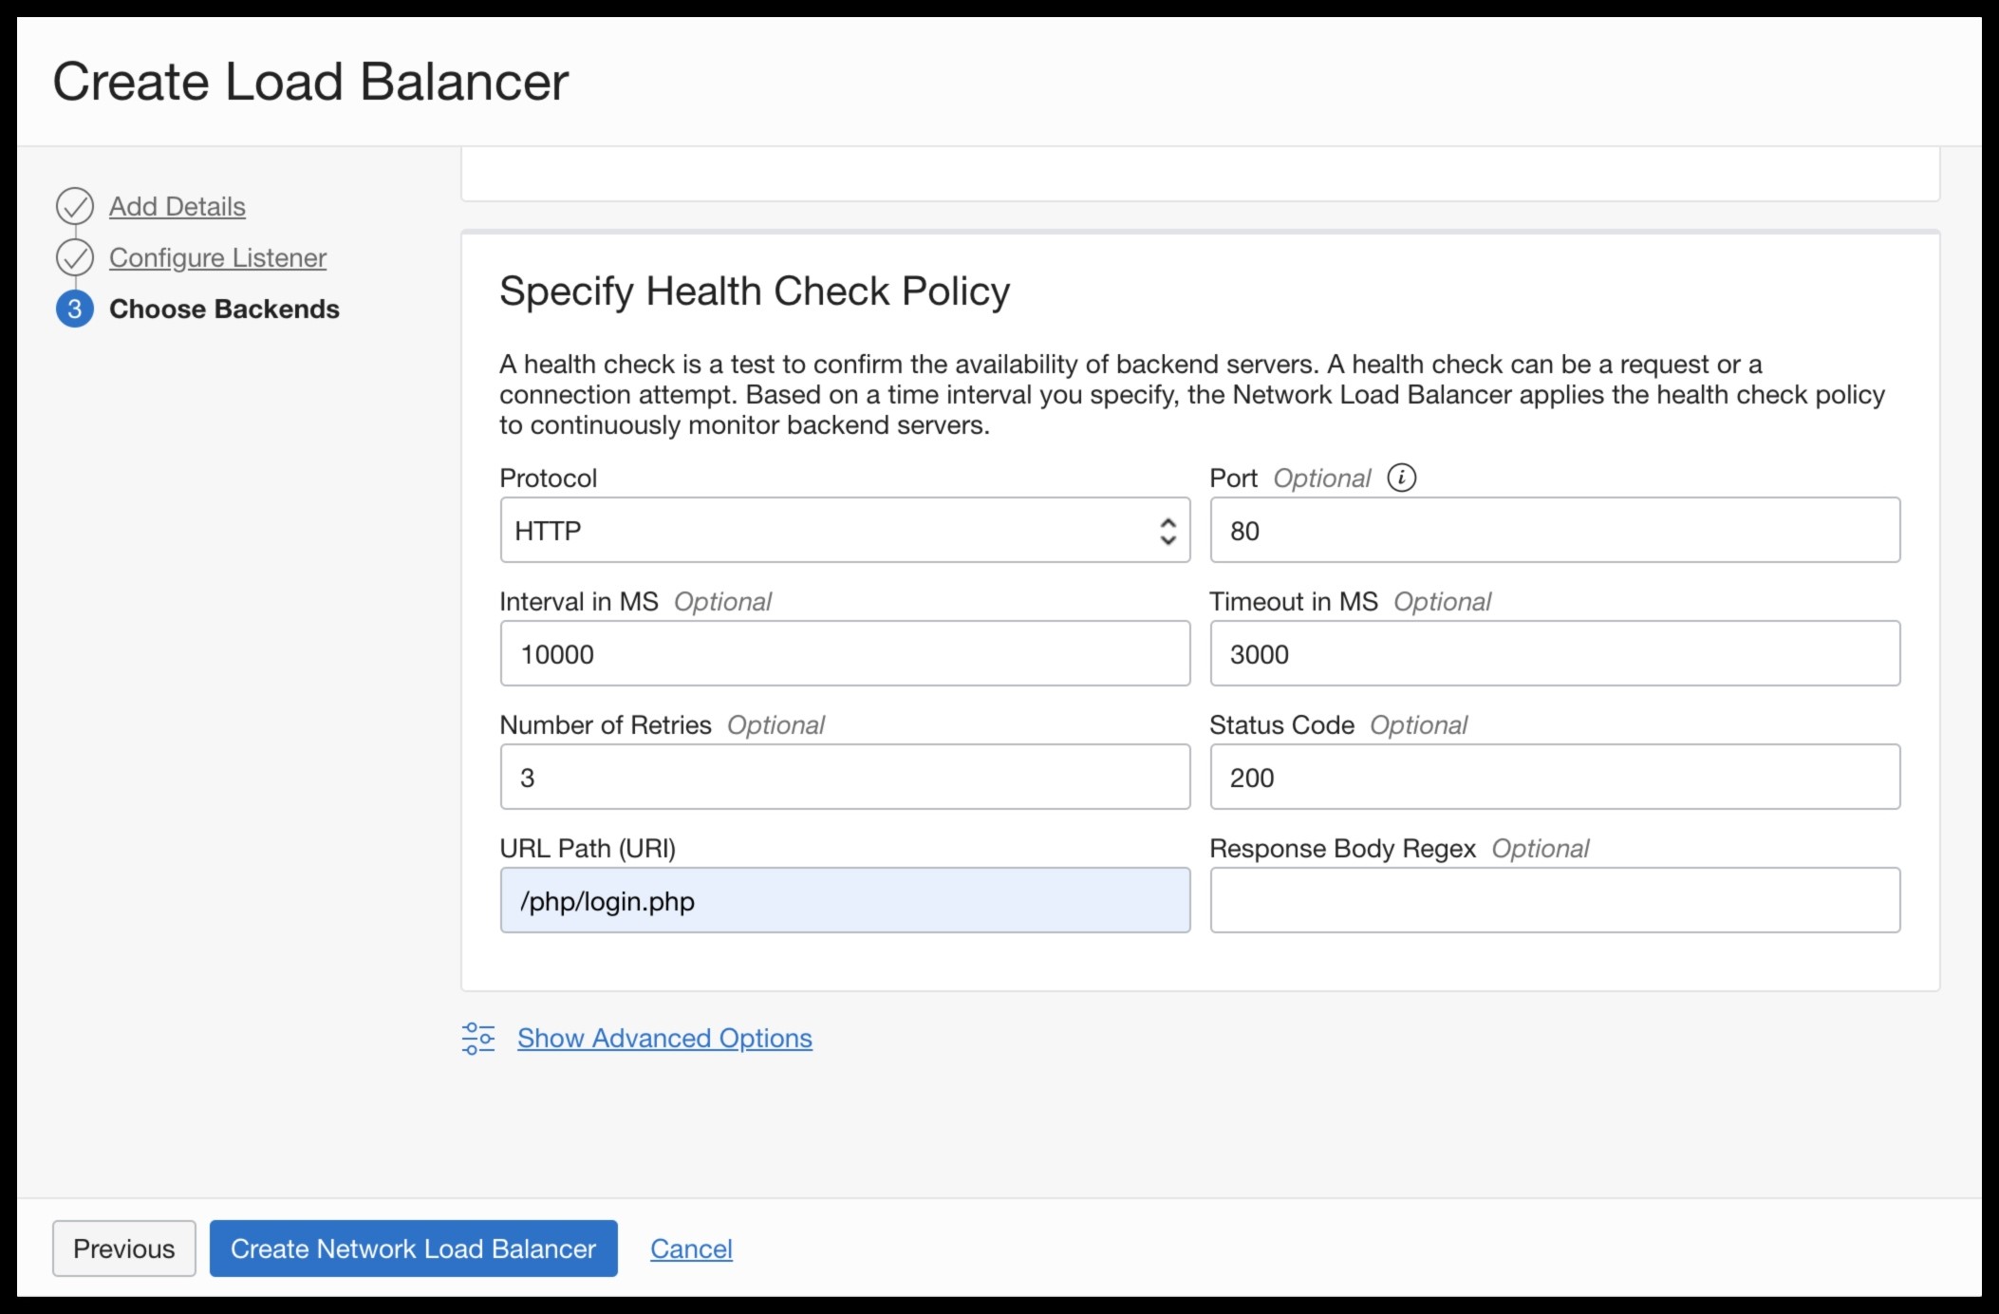Select the Choose Backends step

[x=226, y=309]
